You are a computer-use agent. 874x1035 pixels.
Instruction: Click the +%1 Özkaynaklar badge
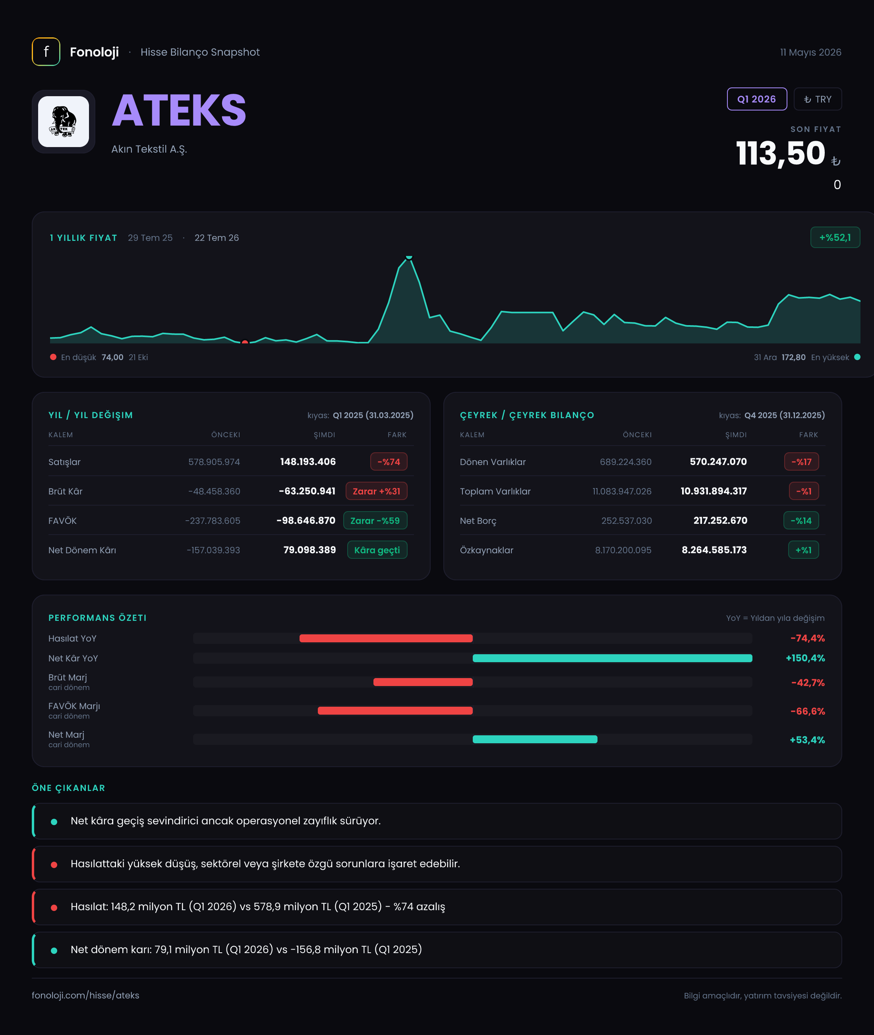point(803,550)
